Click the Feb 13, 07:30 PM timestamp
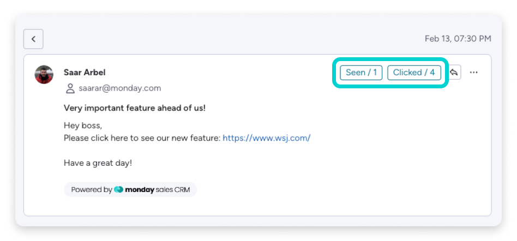The width and height of the screenshot is (517, 241). 458,39
